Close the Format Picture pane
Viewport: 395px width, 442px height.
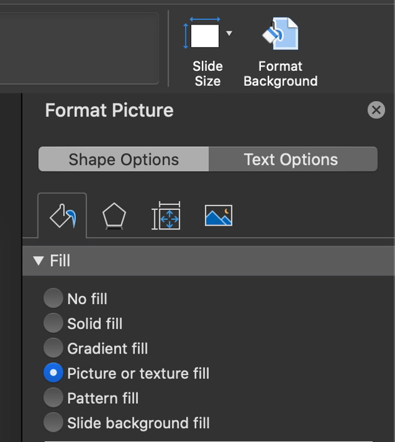pyautogui.click(x=376, y=110)
